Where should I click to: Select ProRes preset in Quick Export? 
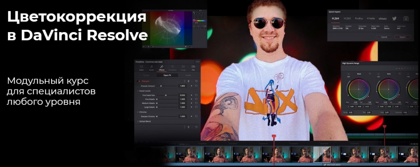359,18
